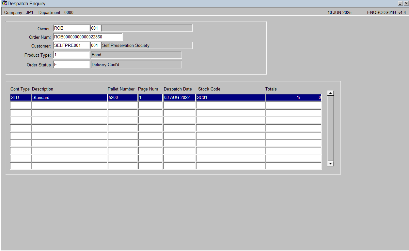The height and width of the screenshot is (251, 409).
Task: Focus the Order Num input field
Action: coord(88,37)
